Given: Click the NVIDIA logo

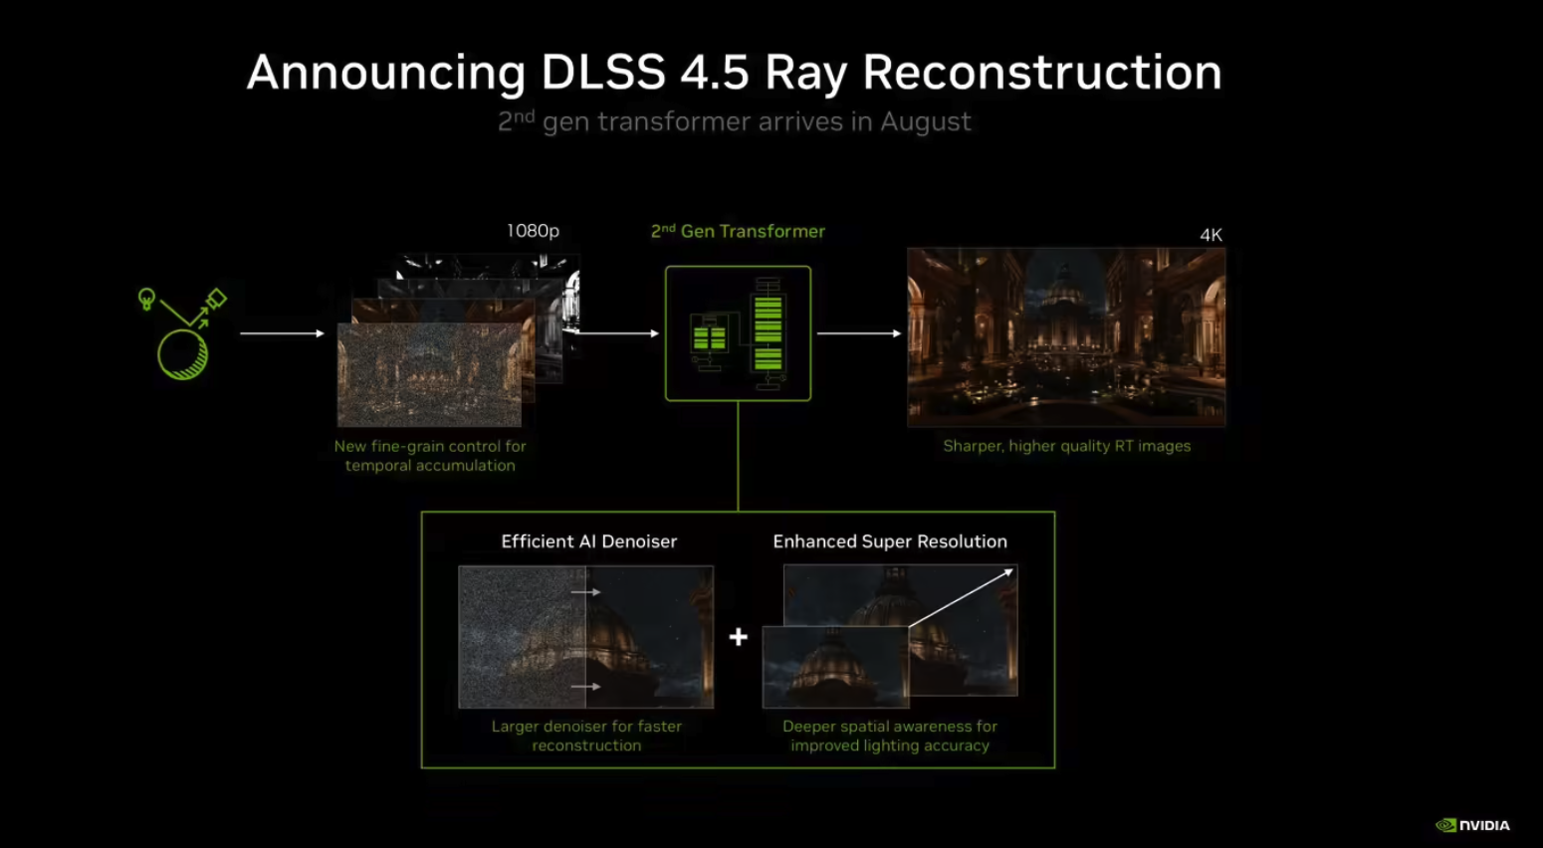Looking at the screenshot, I should click(x=1472, y=825).
